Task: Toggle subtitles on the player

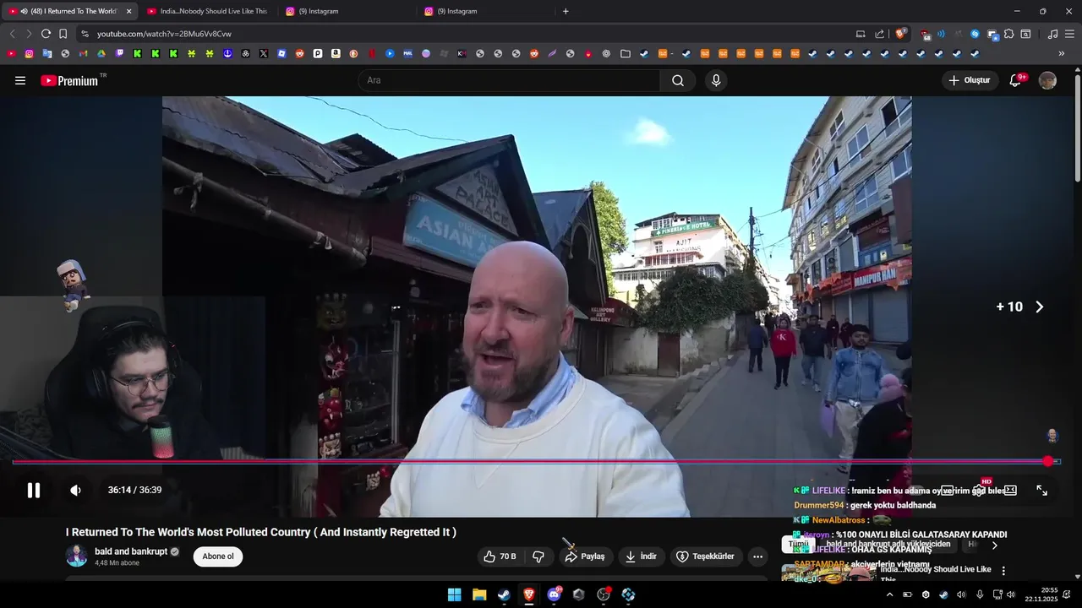Action: pyautogui.click(x=948, y=490)
